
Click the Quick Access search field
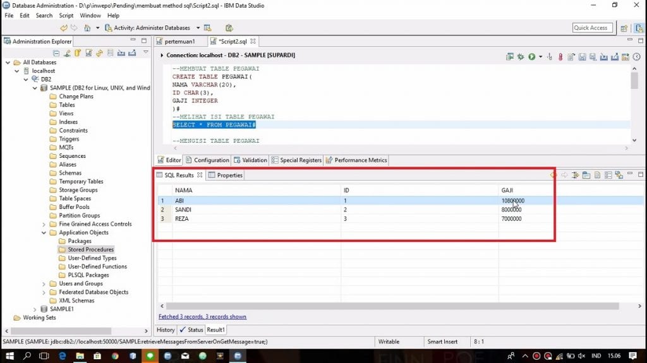click(x=591, y=28)
